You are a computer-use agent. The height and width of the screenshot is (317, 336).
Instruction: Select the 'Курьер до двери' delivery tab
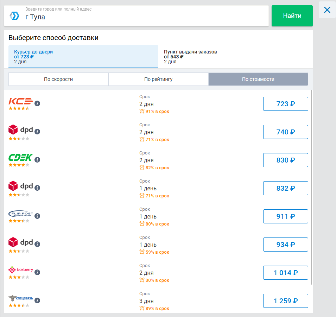click(x=83, y=56)
